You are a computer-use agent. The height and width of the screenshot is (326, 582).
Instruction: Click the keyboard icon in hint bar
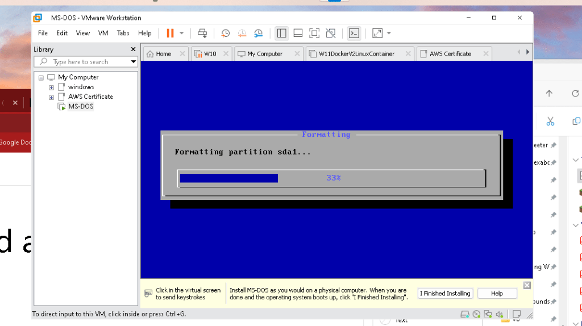pos(148,294)
